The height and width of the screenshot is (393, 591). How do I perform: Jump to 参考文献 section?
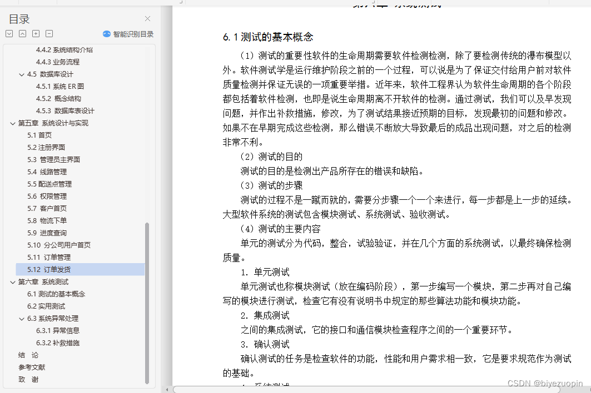(x=32, y=367)
